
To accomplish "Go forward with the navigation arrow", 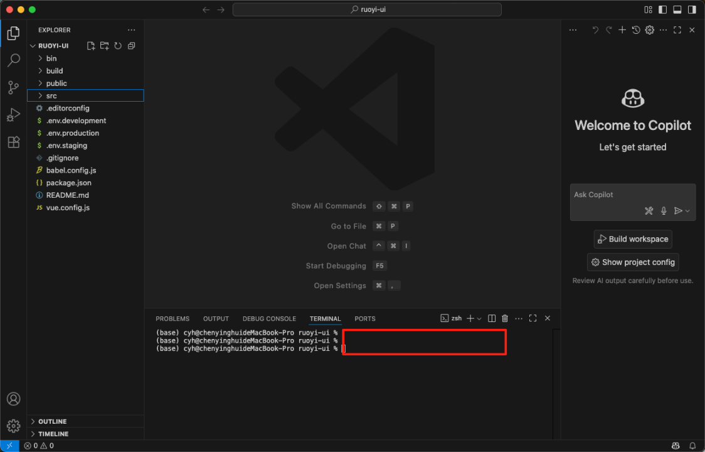I will pos(221,10).
